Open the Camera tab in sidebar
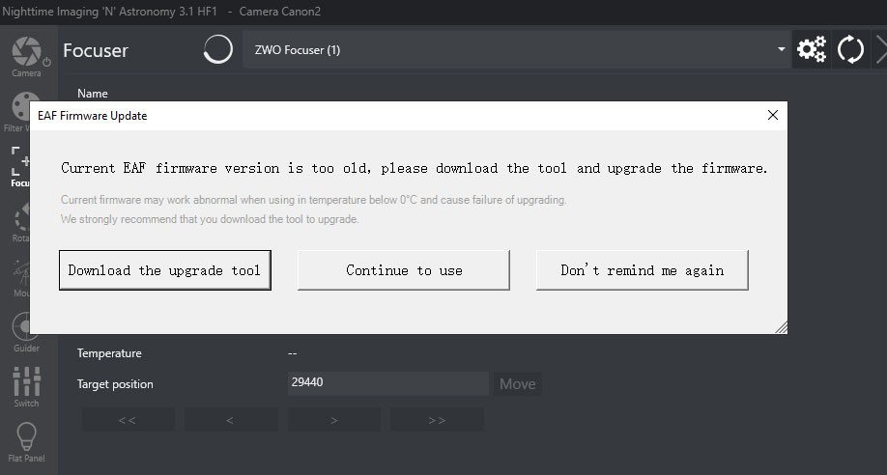 tap(26, 56)
